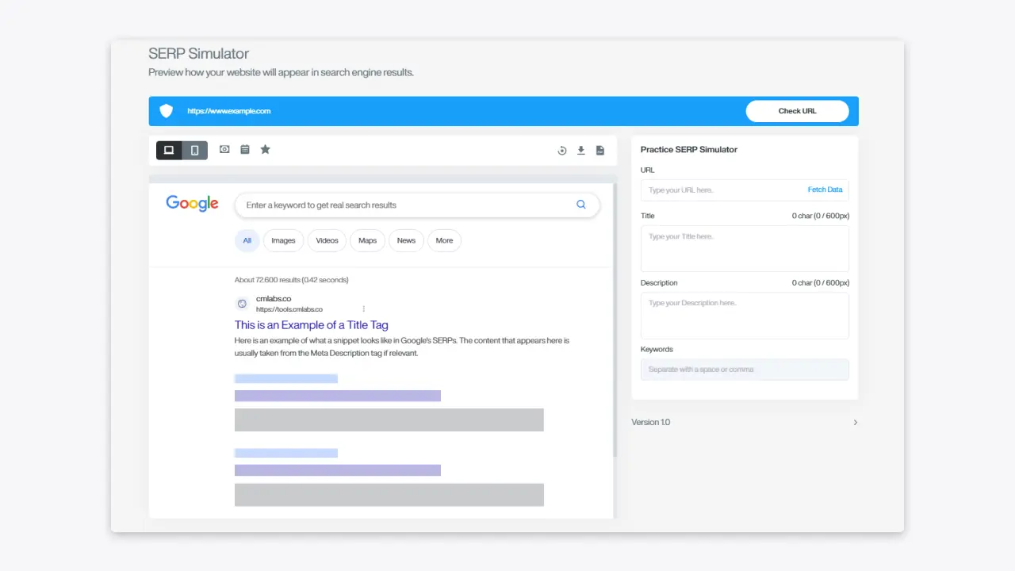1015x571 pixels.
Task: Click the Fetch Data link
Action: [x=825, y=190]
